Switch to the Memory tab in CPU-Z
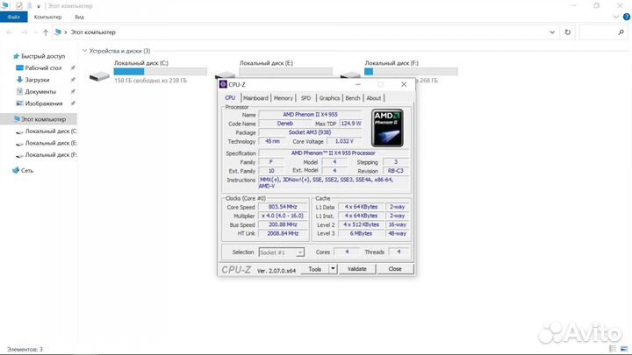632x355 pixels. (283, 98)
